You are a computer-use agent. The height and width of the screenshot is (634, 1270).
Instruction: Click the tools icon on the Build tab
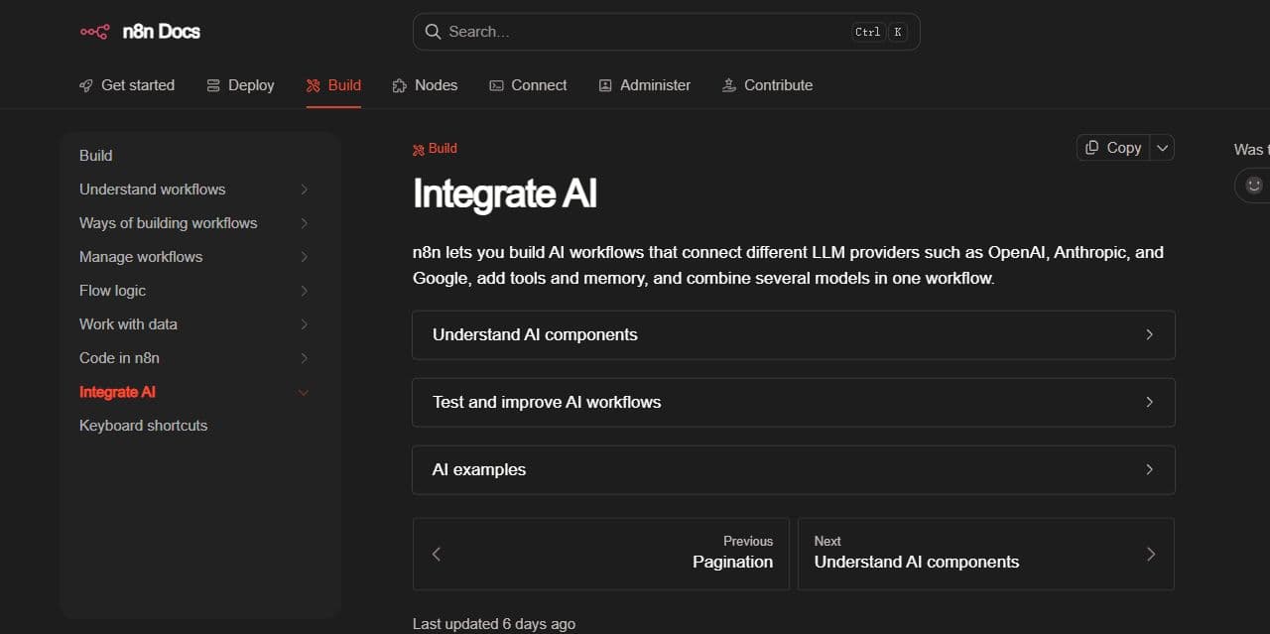[314, 85]
